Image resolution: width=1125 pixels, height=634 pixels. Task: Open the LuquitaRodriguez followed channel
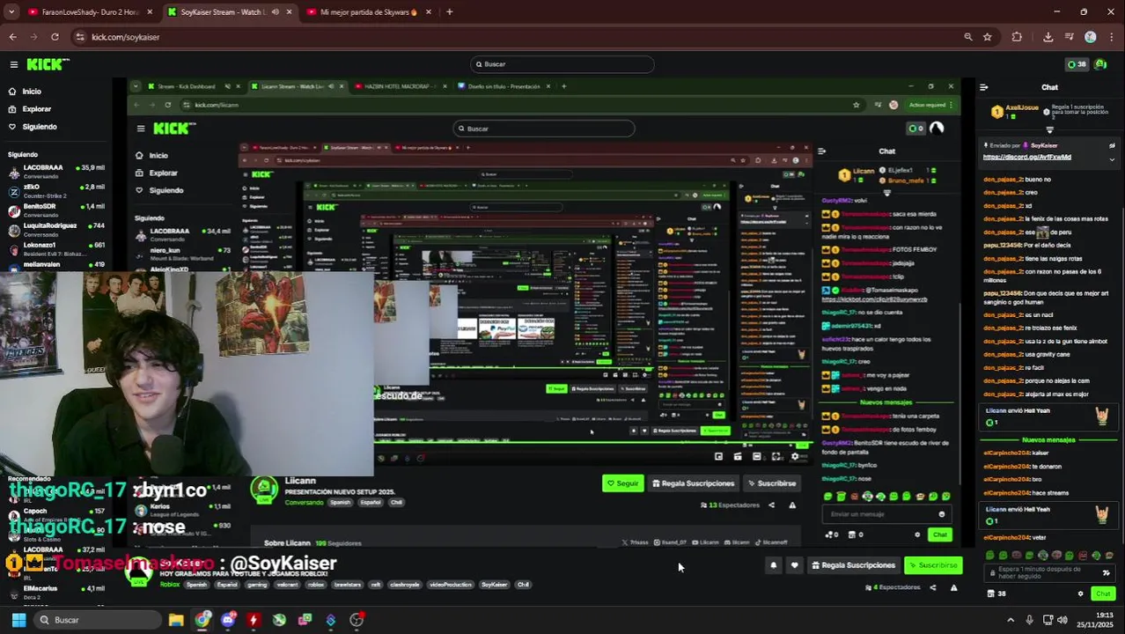click(x=56, y=229)
